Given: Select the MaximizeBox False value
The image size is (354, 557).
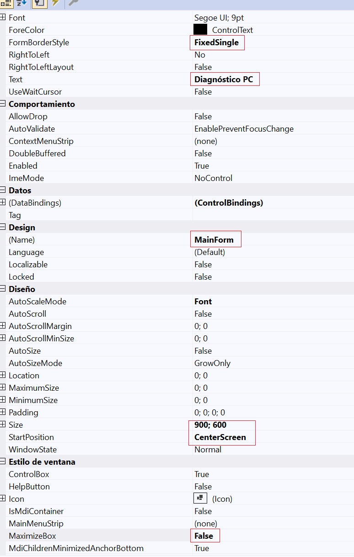Looking at the screenshot, I should click(x=204, y=536).
